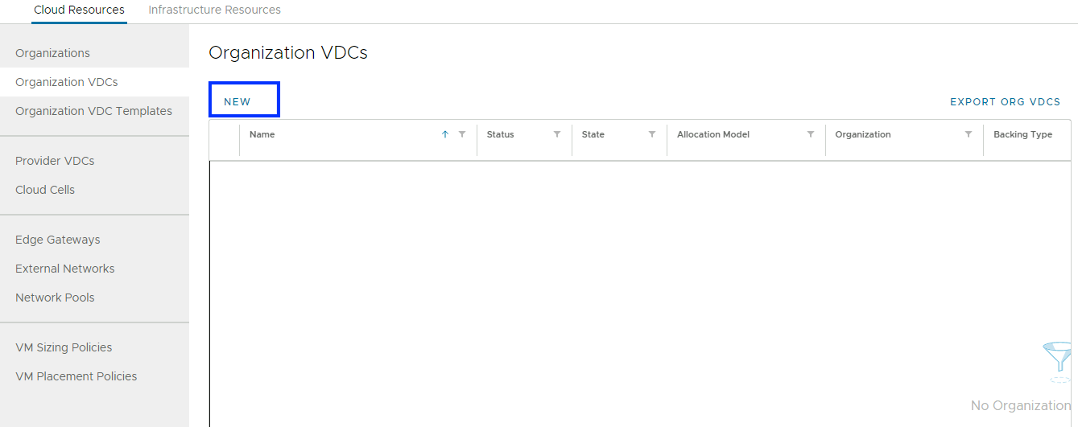The height and width of the screenshot is (427, 1078).
Task: Filter by Allocation Model column
Action: (x=811, y=134)
